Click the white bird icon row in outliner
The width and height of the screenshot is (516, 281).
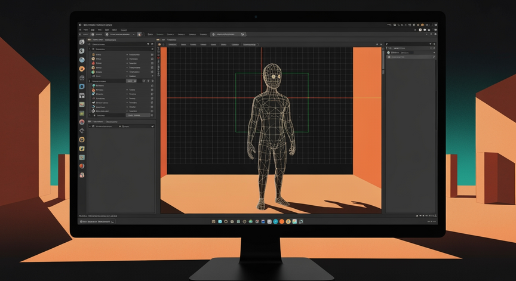click(122, 103)
